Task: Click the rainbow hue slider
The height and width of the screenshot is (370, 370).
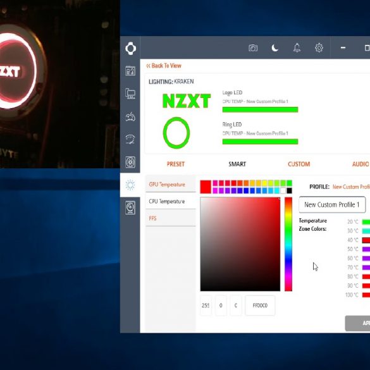Action: click(x=288, y=244)
